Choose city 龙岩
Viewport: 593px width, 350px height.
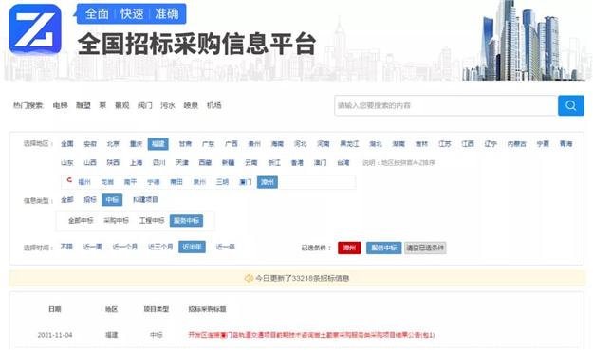pyautogui.click(x=107, y=182)
